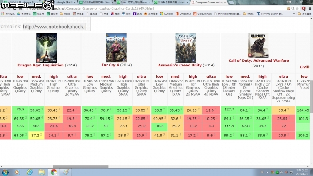Image resolution: width=313 pixels, height=176 pixels.
Task: Open the HiNet hichannel bookmark
Action: tap(227, 14)
